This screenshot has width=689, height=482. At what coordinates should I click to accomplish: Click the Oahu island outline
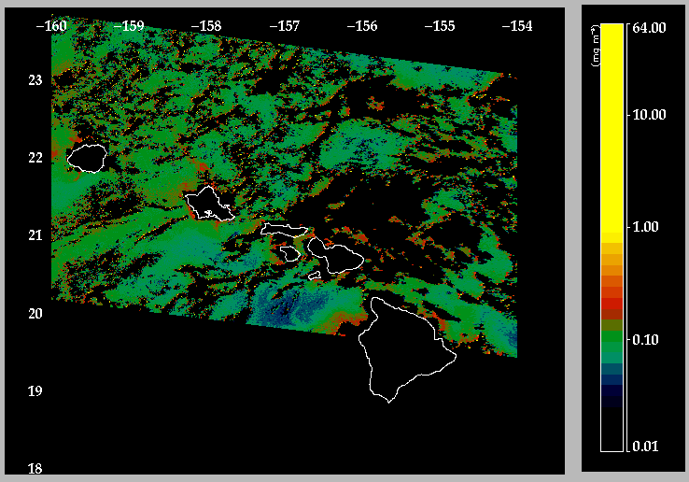pyautogui.click(x=209, y=204)
